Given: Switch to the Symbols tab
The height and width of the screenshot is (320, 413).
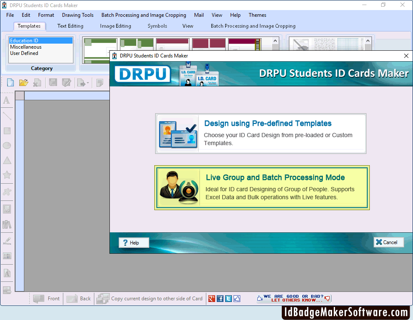Looking at the screenshot, I should point(157,26).
